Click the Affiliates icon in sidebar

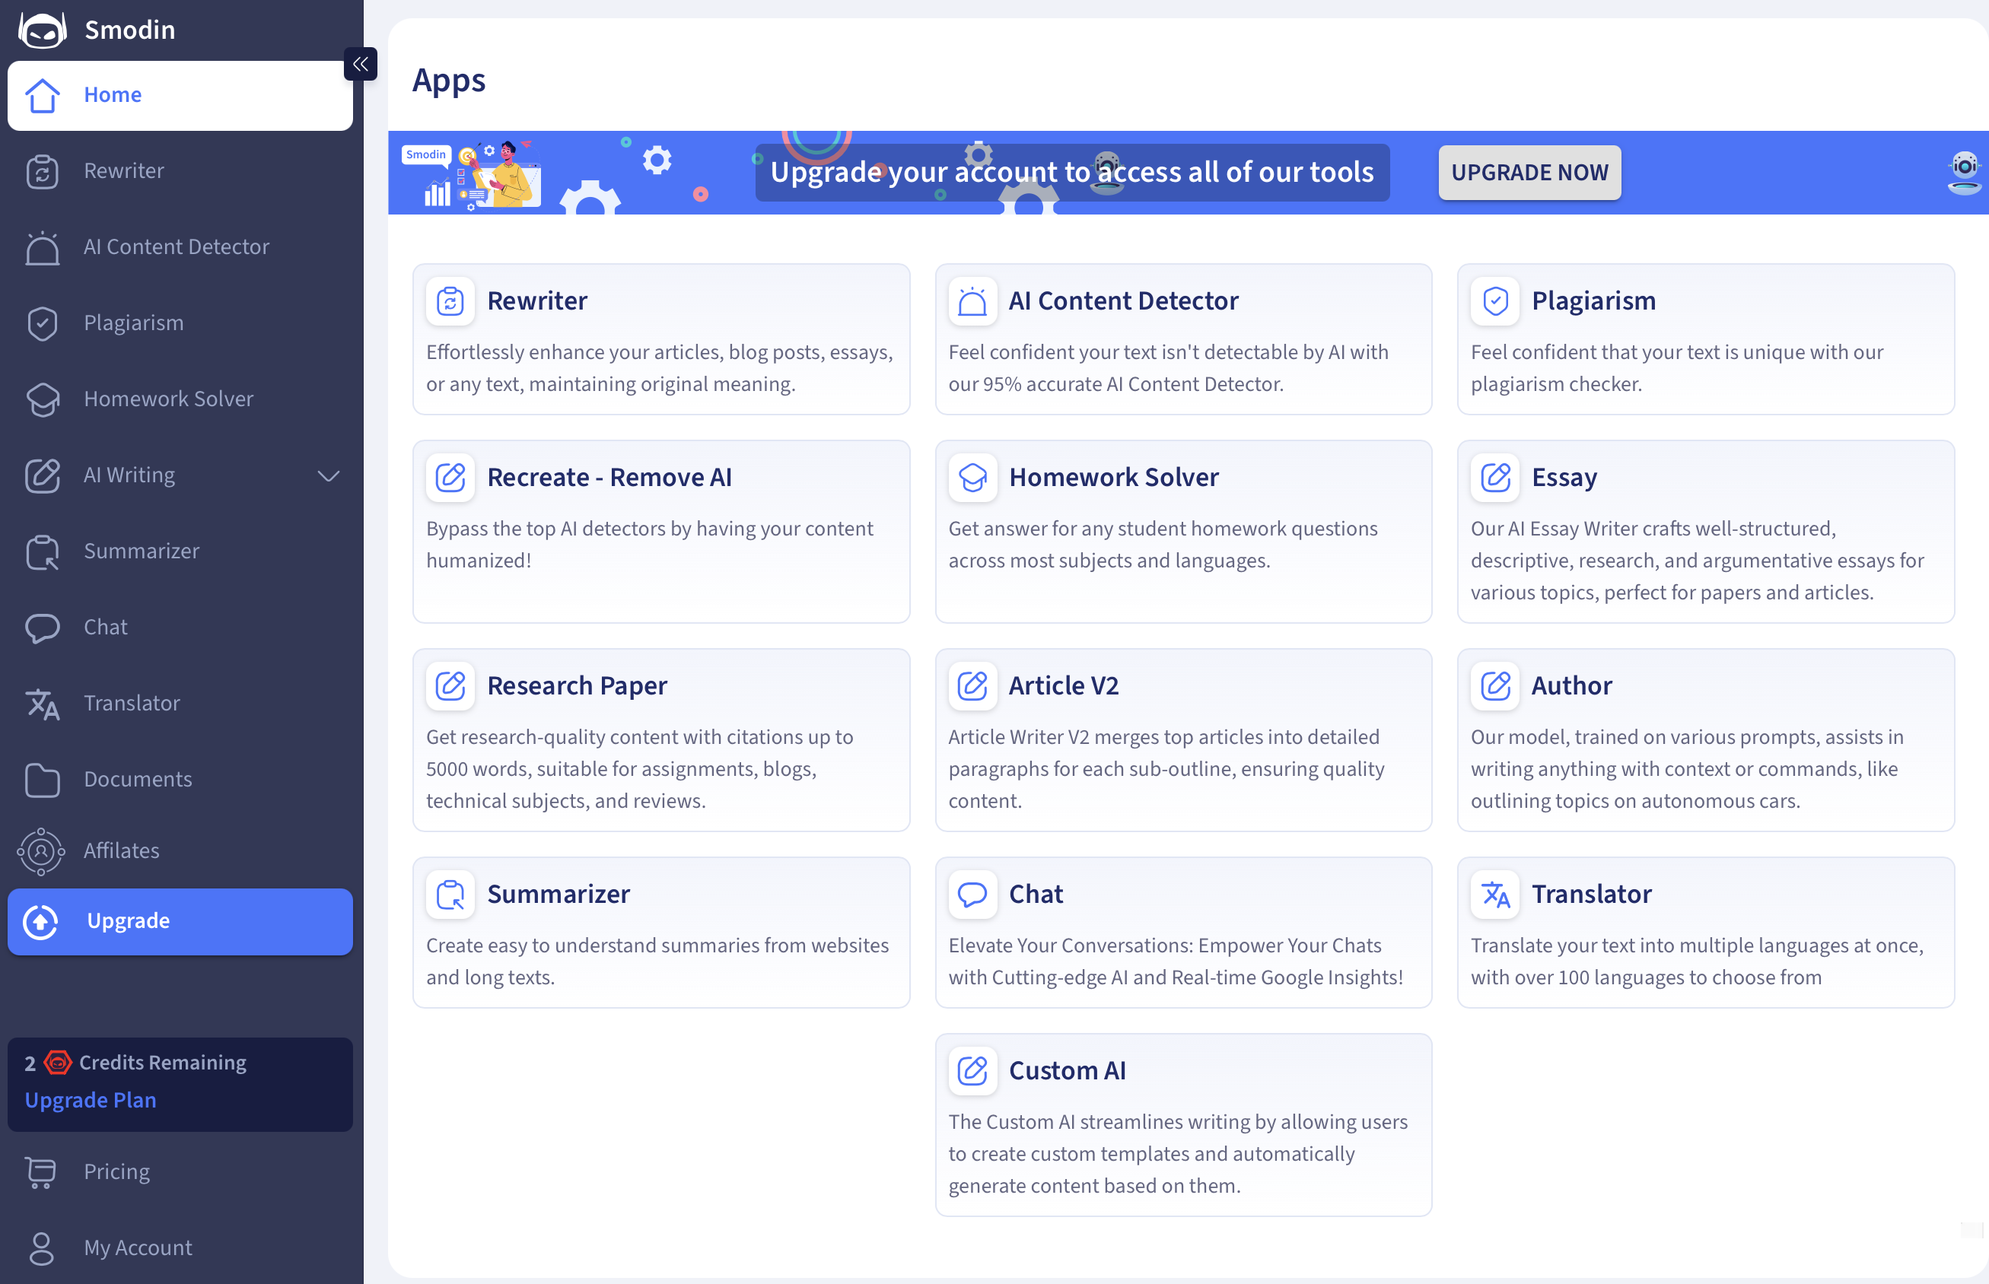click(x=41, y=851)
